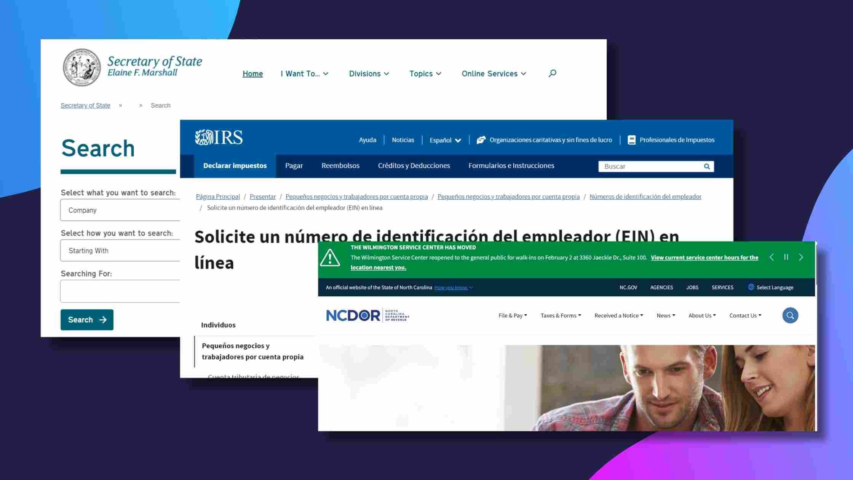
Task: Click the pause playback control button
Action: click(786, 257)
